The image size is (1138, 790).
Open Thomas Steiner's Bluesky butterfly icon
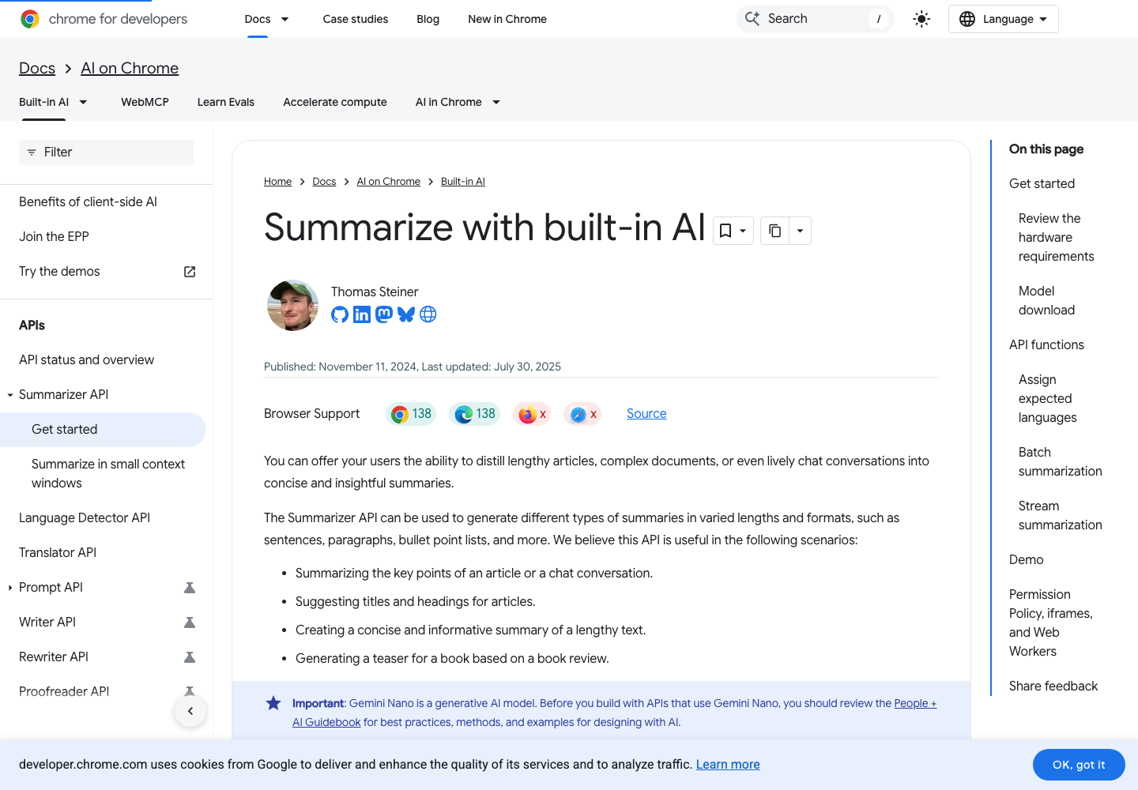coord(406,314)
